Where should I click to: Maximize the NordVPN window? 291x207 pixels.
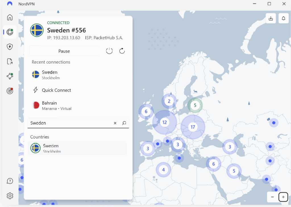269,4
